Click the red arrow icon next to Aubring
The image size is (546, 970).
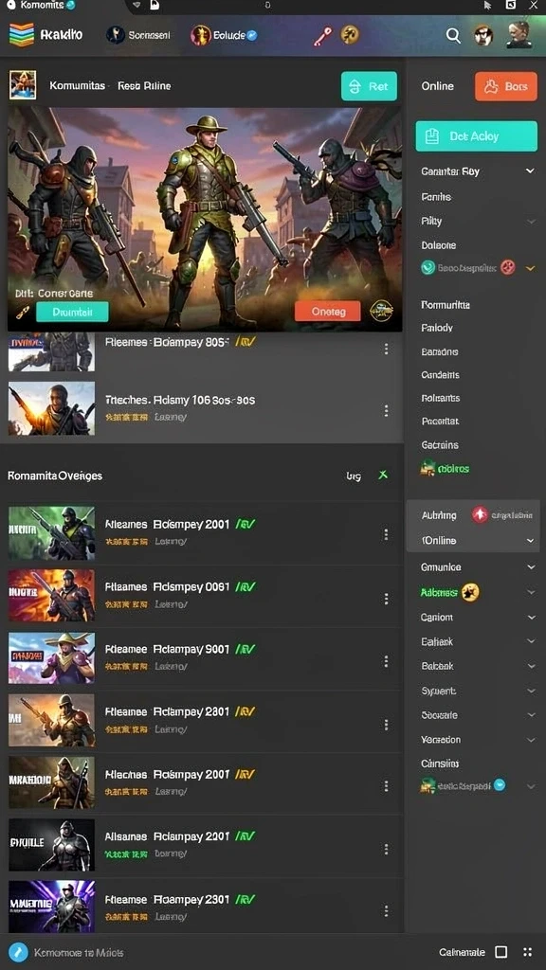click(x=480, y=514)
